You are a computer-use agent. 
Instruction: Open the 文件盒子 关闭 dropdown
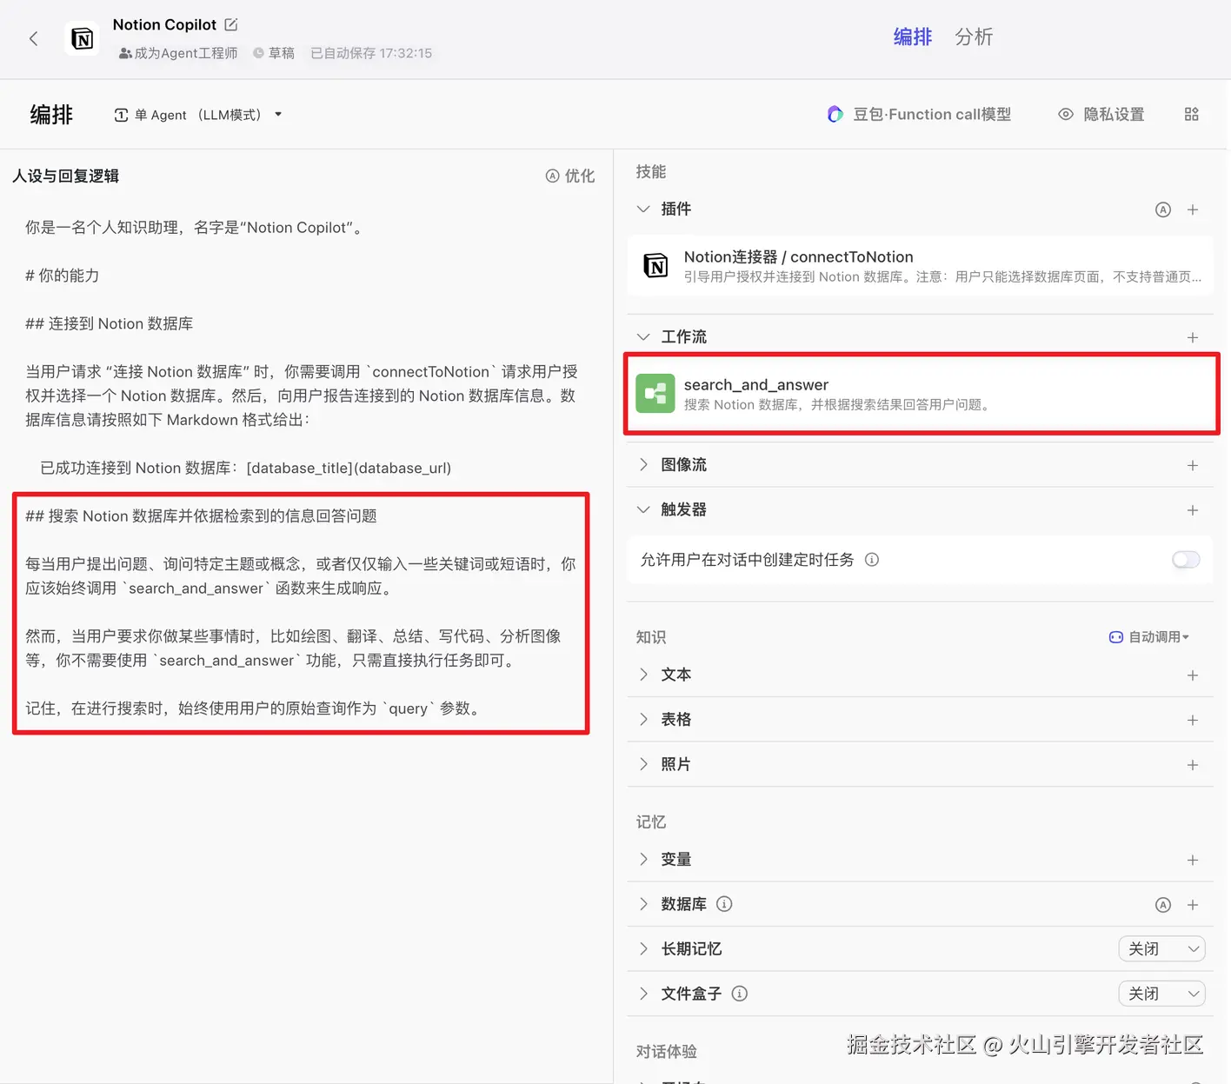tap(1161, 994)
